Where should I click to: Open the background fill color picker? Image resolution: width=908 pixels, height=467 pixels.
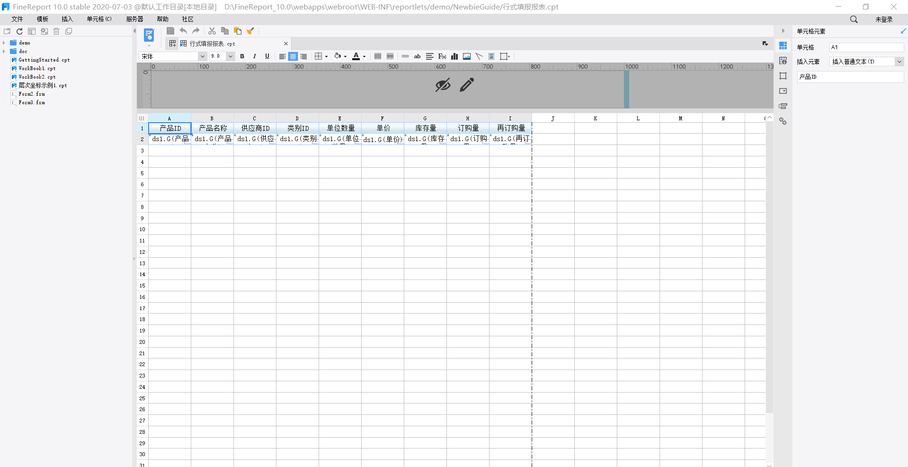(x=340, y=56)
